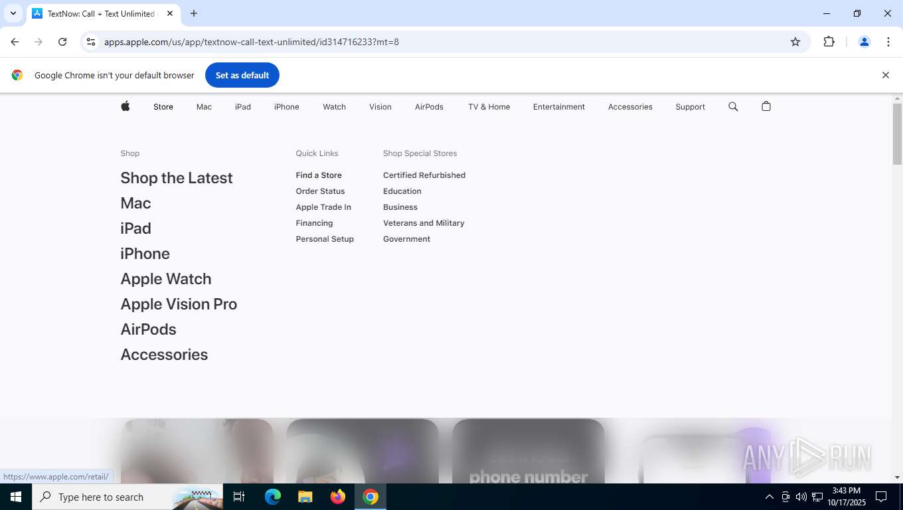Open the Apple Vision Pro link

point(179,304)
